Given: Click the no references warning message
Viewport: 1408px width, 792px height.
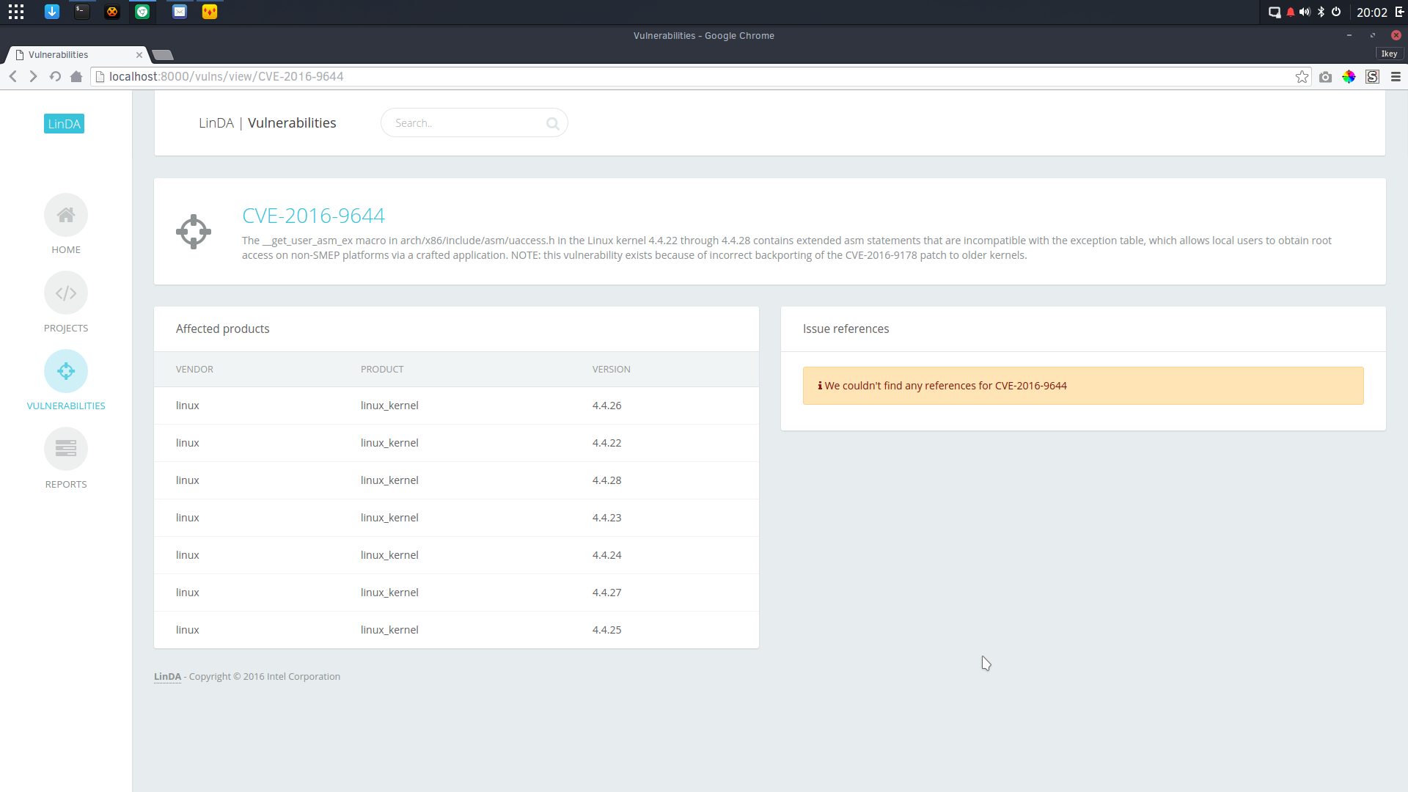Looking at the screenshot, I should coord(1083,386).
